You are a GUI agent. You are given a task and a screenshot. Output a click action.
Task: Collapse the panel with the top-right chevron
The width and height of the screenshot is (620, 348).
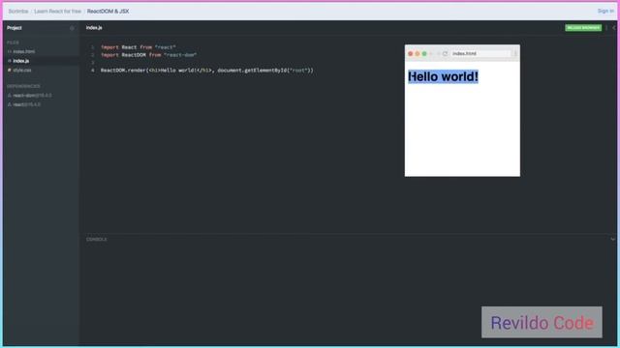pos(614,28)
